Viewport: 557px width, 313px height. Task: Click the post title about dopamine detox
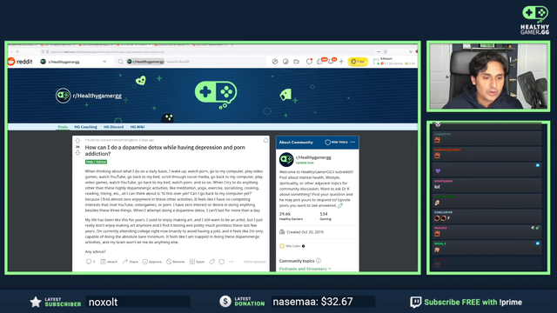[x=164, y=150]
